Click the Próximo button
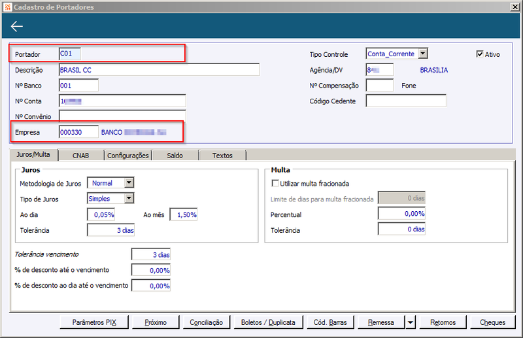Image resolution: width=523 pixels, height=338 pixels. 156,322
